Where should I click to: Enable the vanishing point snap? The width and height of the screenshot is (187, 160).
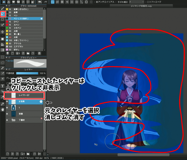[67, 2]
